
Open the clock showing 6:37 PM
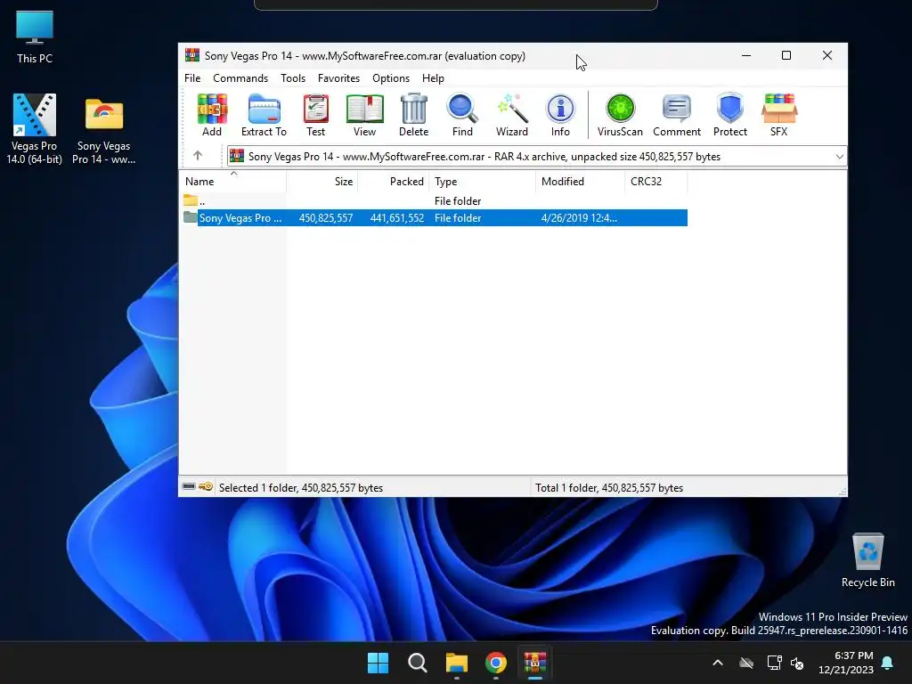tap(846, 663)
